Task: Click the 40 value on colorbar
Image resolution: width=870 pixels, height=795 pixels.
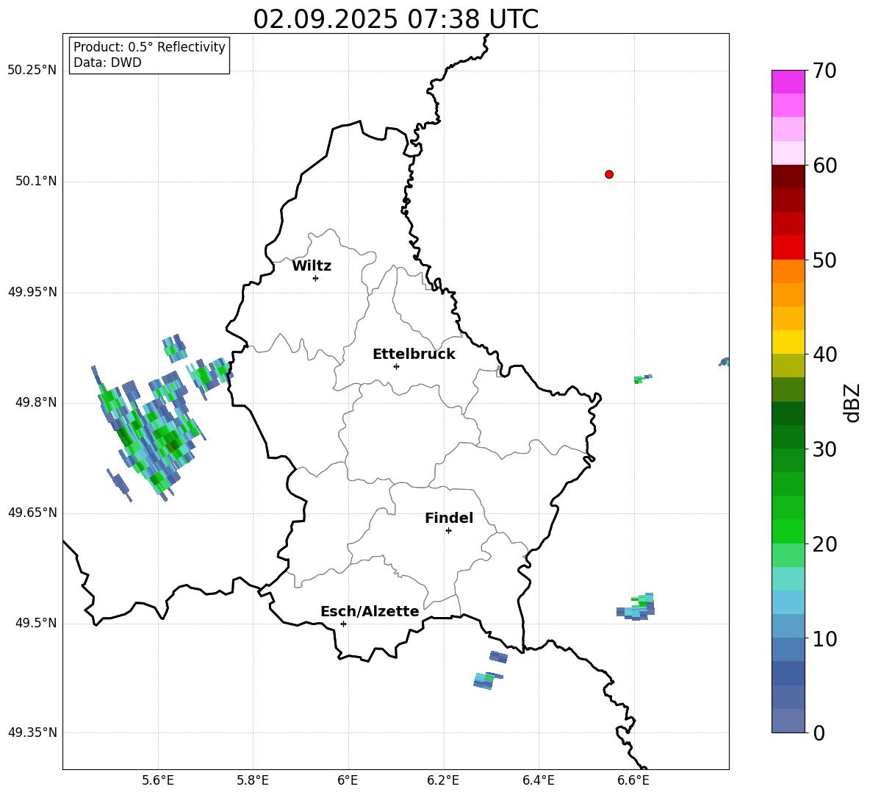Action: (824, 354)
